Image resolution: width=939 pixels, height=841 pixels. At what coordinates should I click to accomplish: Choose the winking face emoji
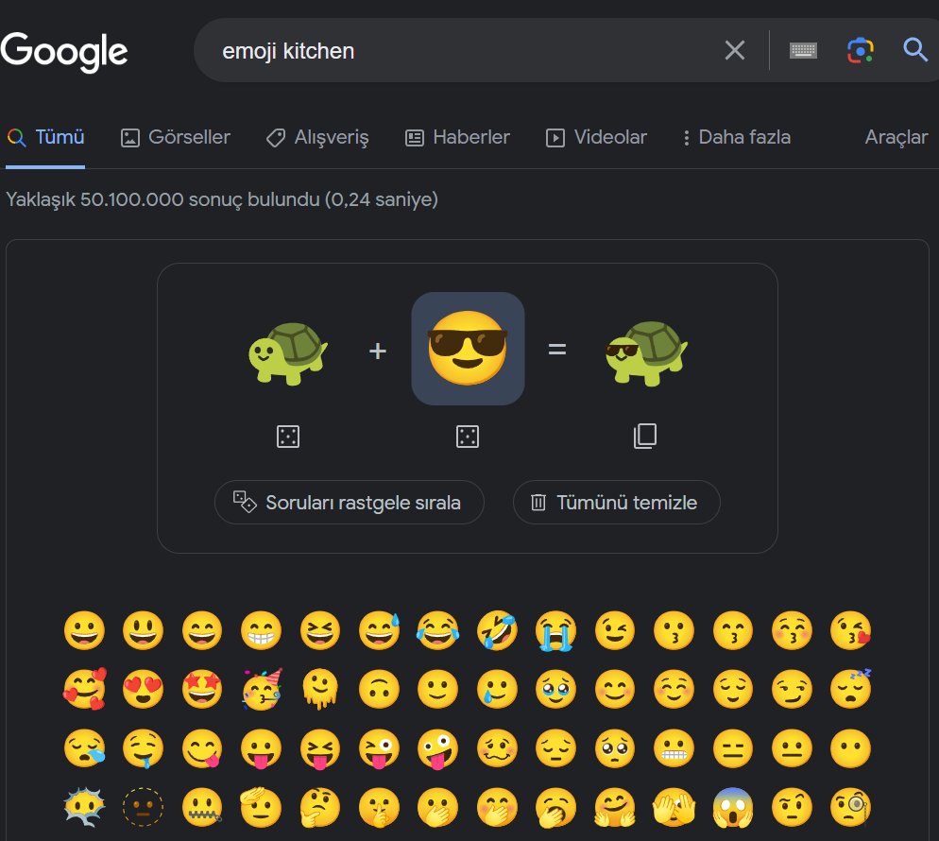point(615,630)
